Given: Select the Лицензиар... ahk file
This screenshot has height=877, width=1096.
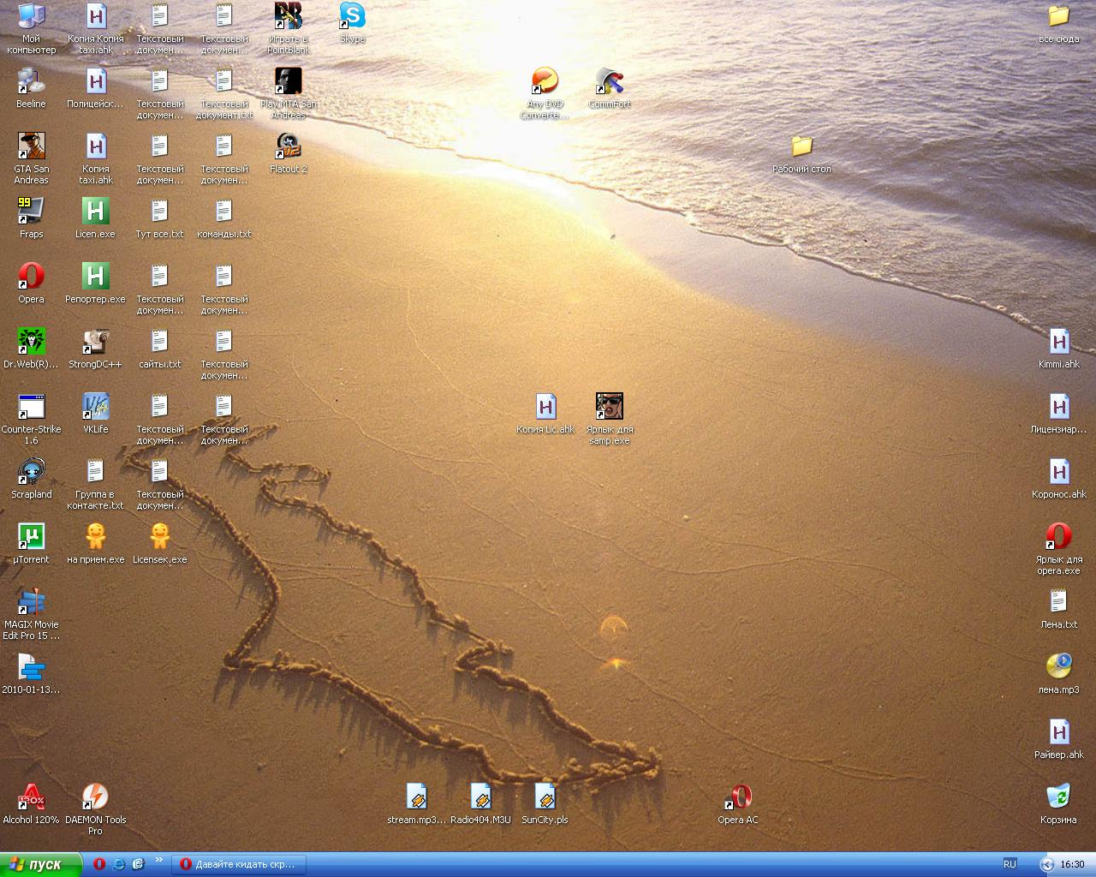Looking at the screenshot, I should [x=1058, y=414].
